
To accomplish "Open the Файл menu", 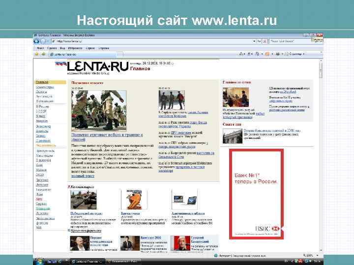I will tap(40, 48).
